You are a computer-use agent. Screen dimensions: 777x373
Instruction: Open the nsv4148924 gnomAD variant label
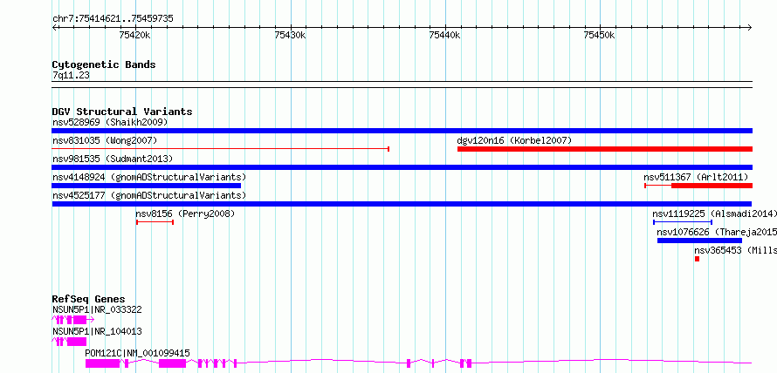click(x=149, y=177)
